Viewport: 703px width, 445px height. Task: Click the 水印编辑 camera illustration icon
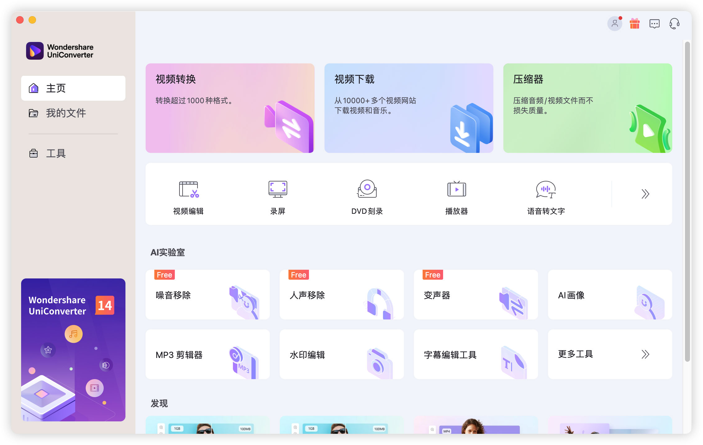click(x=380, y=363)
